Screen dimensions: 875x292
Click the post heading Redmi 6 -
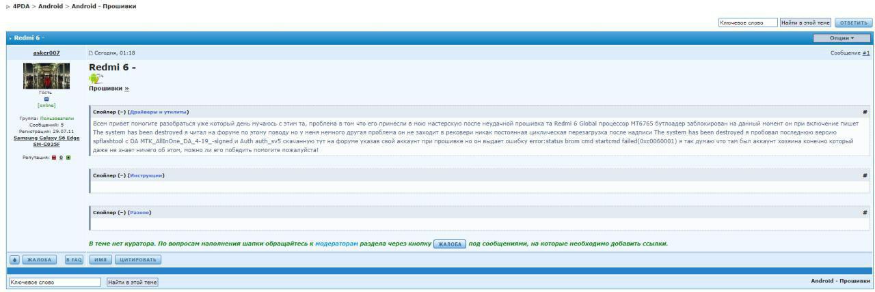click(113, 67)
